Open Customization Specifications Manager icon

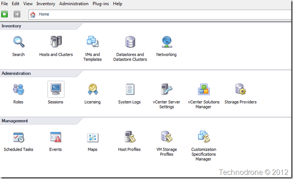click(x=204, y=137)
